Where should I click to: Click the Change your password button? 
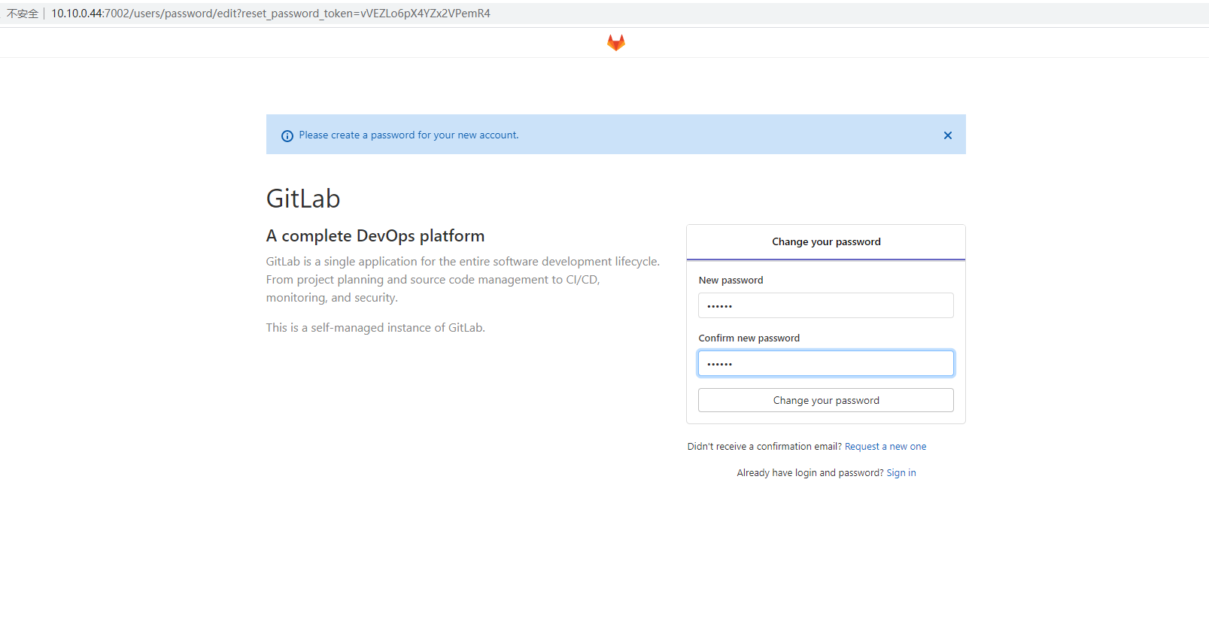[x=826, y=400]
